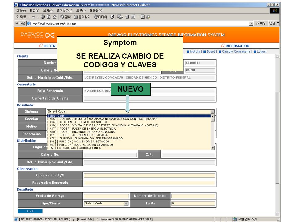Open the Edit with Word dropdown arrow
Screen dimensions: 296x222
coord(138,17)
